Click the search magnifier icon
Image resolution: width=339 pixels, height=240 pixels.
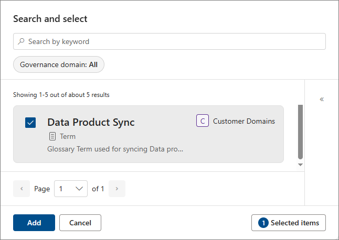click(21, 41)
